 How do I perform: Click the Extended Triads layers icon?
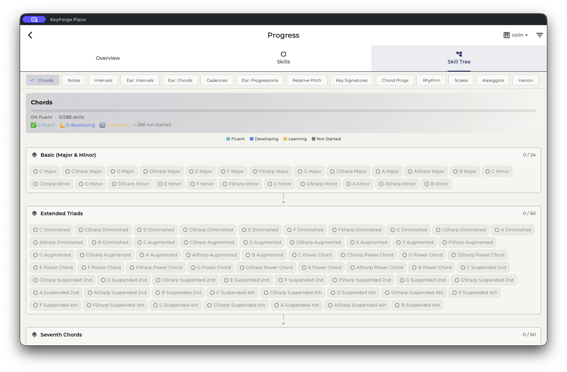tap(34, 213)
